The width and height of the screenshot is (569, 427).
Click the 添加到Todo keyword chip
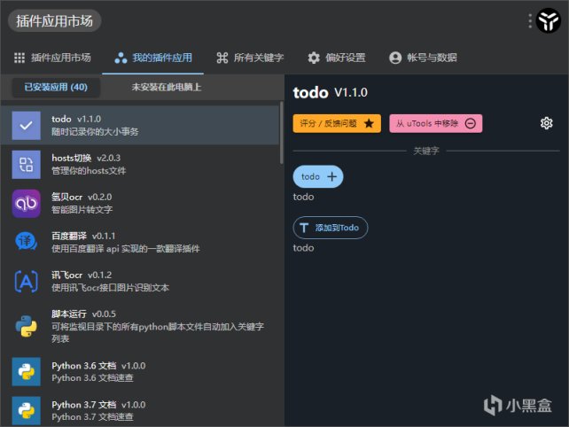(331, 228)
